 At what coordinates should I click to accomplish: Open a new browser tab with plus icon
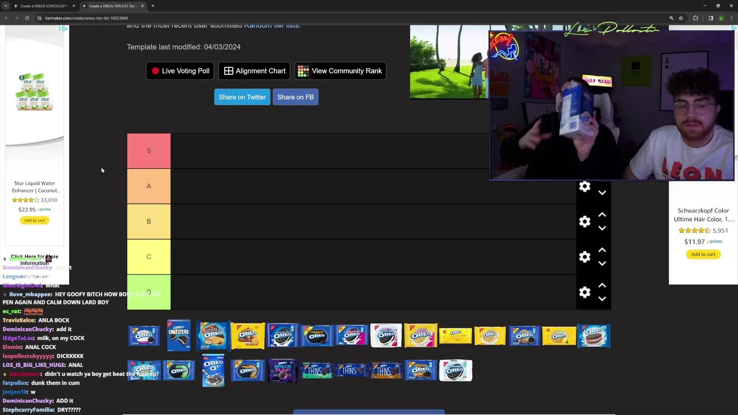[153, 6]
